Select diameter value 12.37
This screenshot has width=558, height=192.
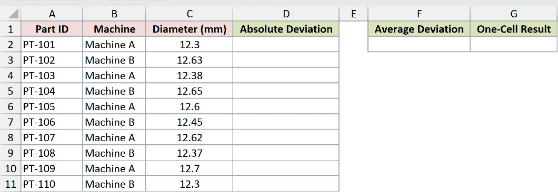pos(190,153)
